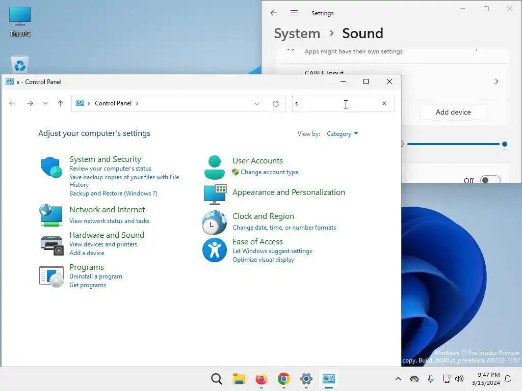Open the Programs heading link
Screen dimensions: 522x391
[x=87, y=267]
